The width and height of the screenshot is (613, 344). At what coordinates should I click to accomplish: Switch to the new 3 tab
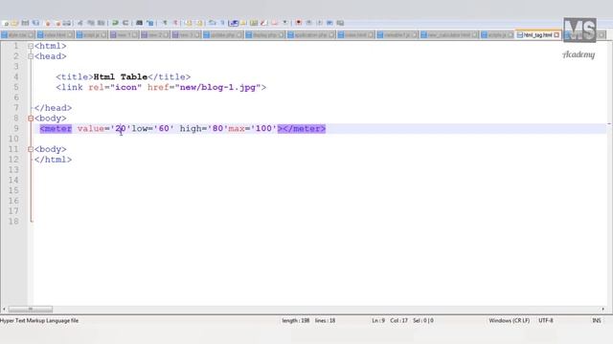click(x=186, y=35)
